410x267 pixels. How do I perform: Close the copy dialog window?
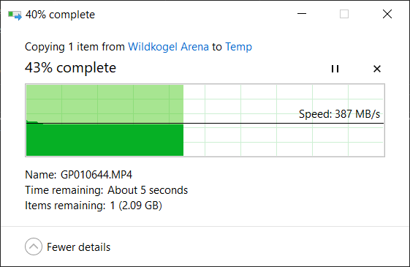click(x=387, y=14)
